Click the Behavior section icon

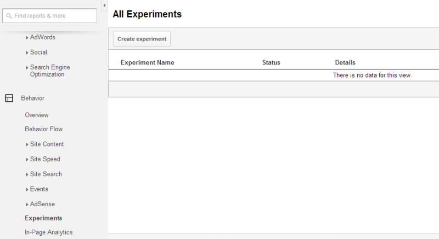9,98
